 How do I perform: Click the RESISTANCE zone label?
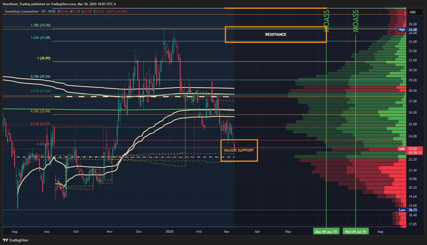276,34
